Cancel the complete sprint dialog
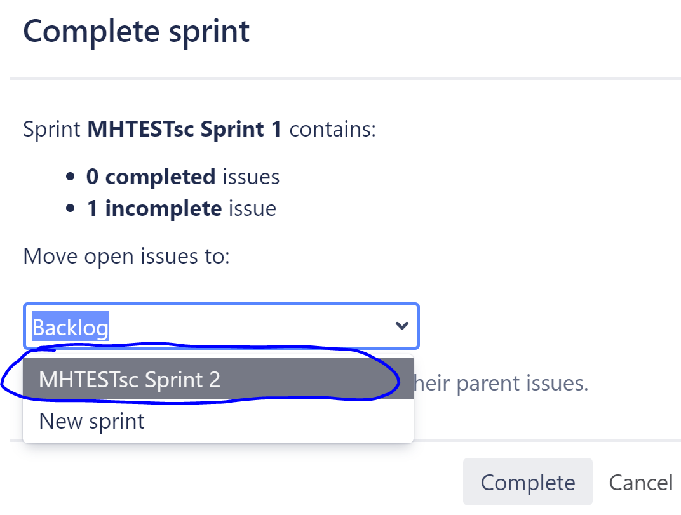Screen dimensions: 681x515 point(640,482)
